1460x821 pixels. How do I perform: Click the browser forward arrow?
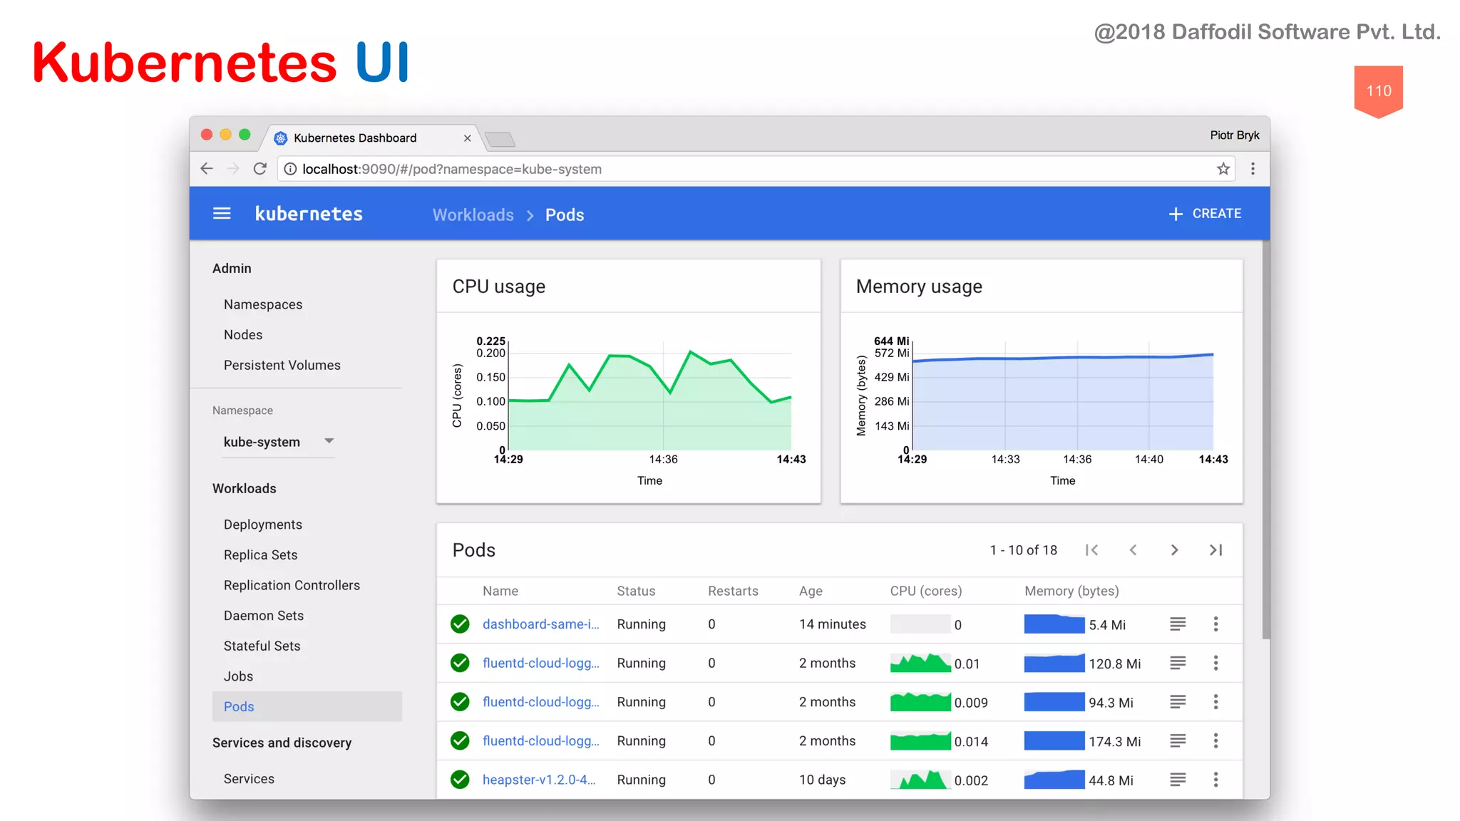pyautogui.click(x=233, y=169)
